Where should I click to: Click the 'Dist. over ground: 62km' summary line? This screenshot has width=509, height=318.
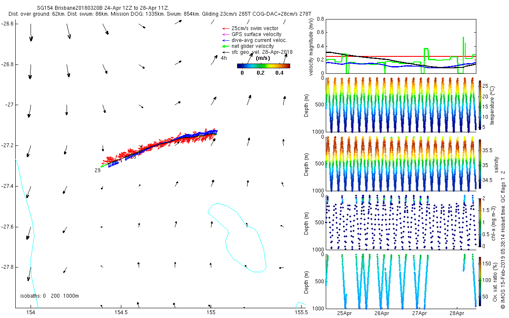coord(159,14)
